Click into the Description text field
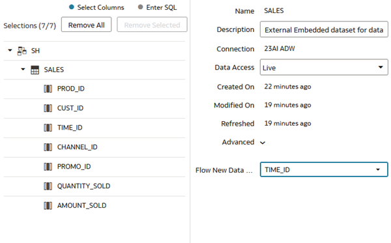Screen dimensions: 391x243 (324, 29)
